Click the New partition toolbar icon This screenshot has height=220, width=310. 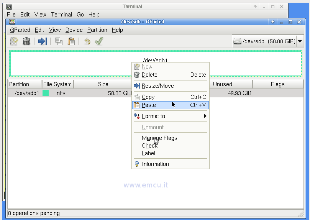coord(14,41)
